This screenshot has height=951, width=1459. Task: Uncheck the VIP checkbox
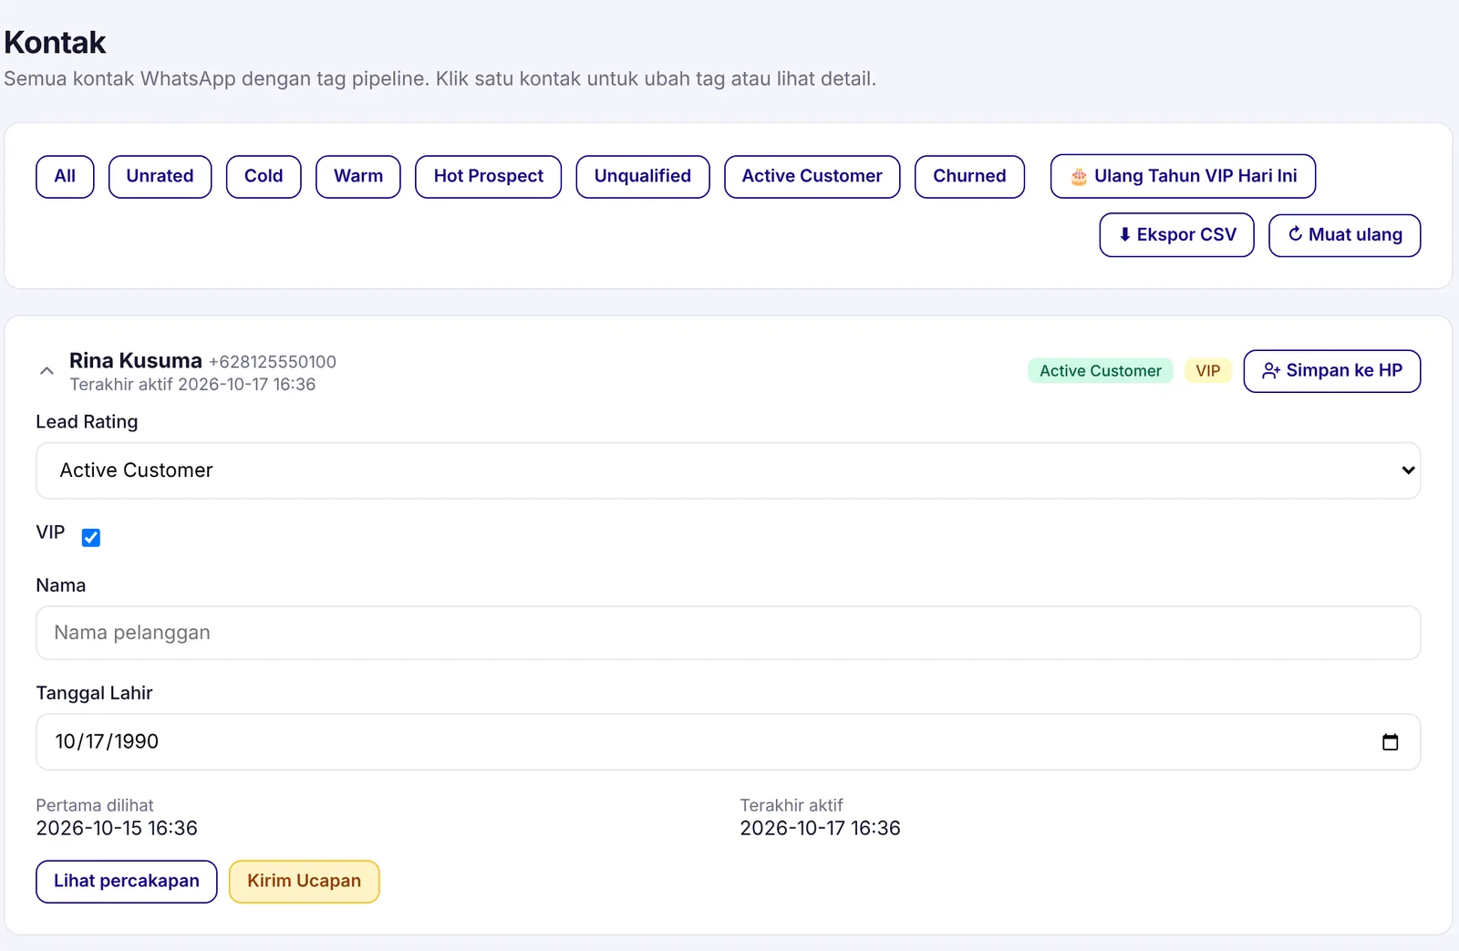click(91, 537)
